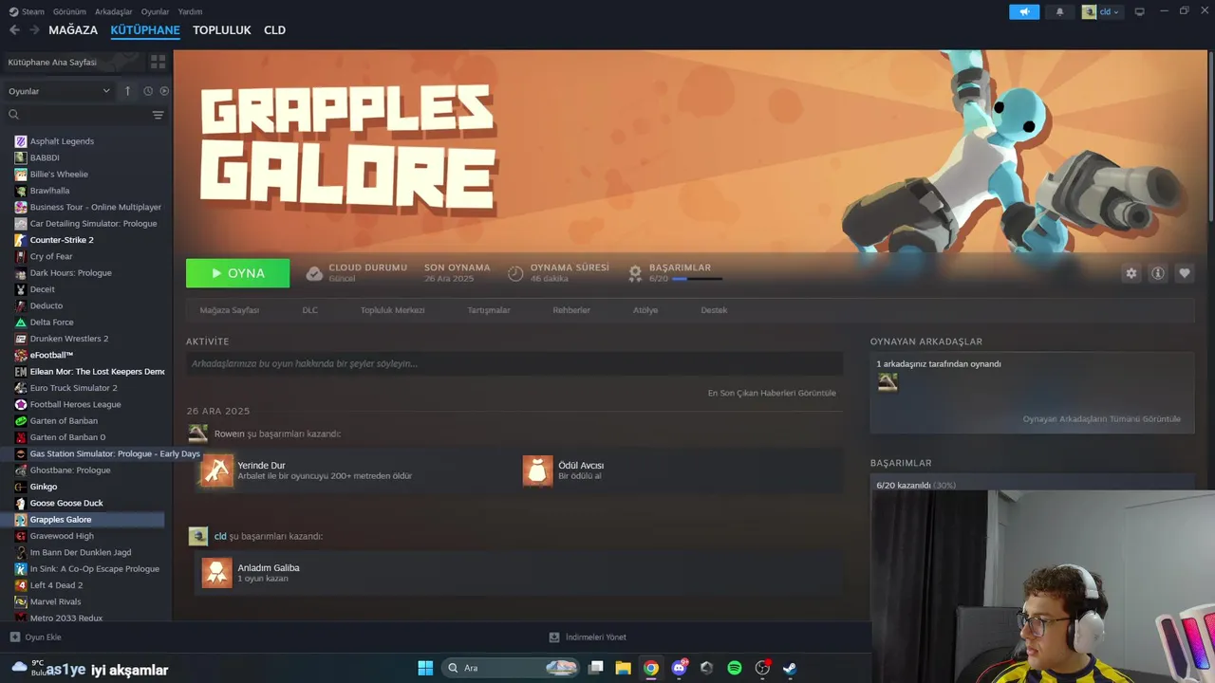
Task: Open the Destek tab
Action: pos(714,310)
